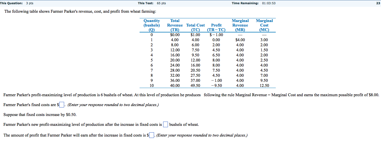Click question number 23 at top right

pos(377,3)
